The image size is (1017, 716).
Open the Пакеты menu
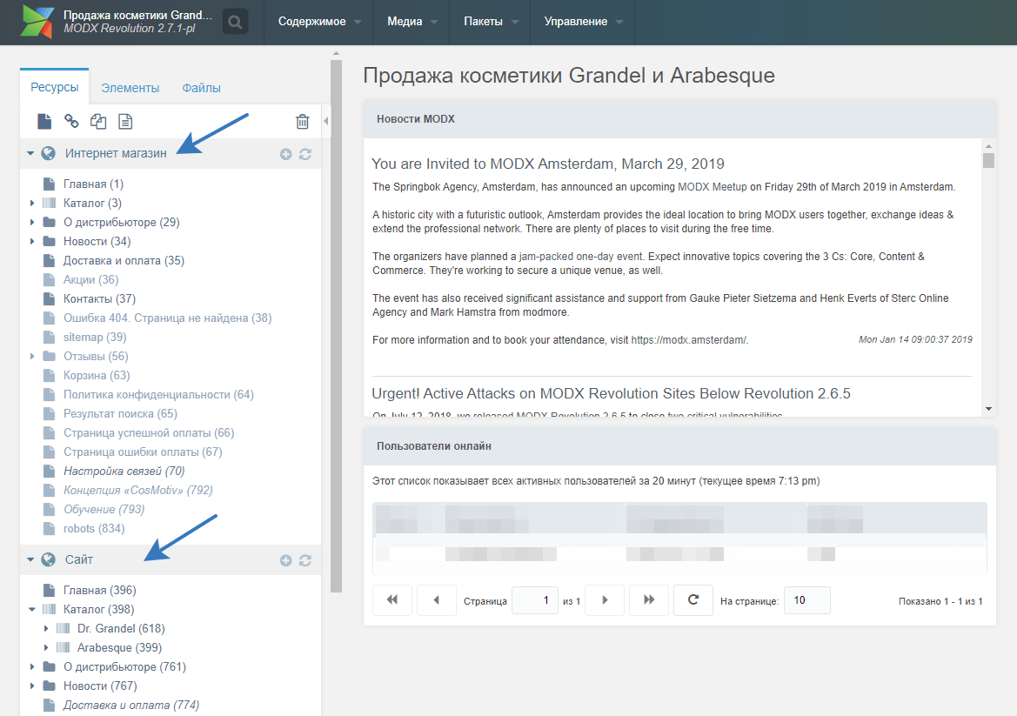click(491, 22)
